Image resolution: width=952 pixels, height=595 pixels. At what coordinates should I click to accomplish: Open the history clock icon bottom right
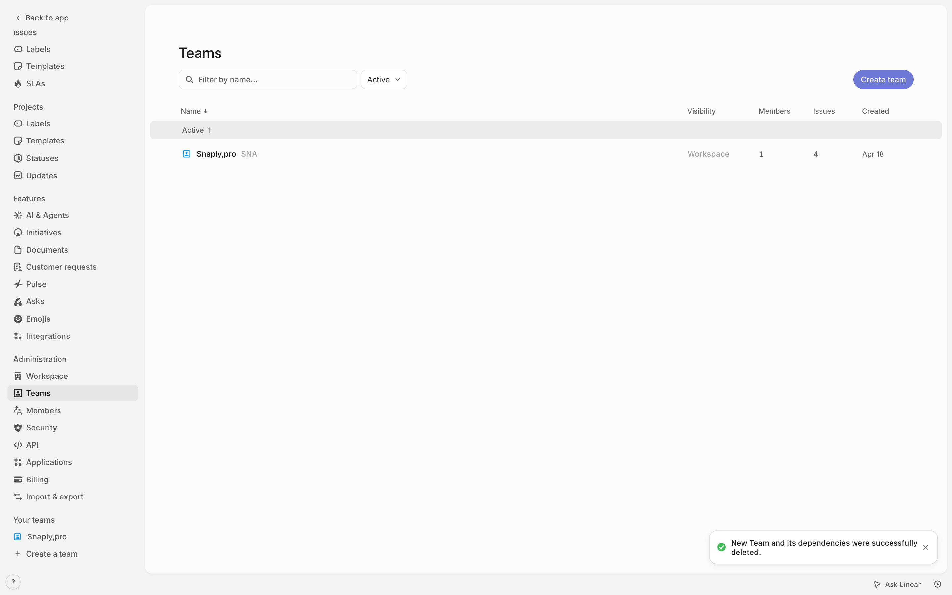937,584
